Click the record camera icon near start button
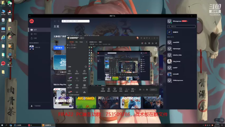Viewport: 225px width, 127px height. click(140, 90)
